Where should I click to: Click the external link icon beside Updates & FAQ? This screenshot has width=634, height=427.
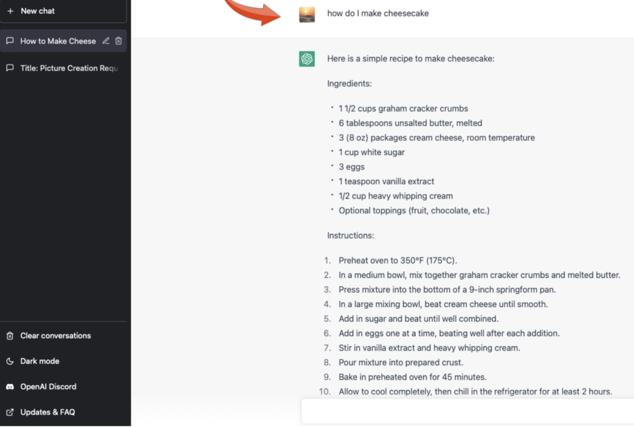click(10, 412)
